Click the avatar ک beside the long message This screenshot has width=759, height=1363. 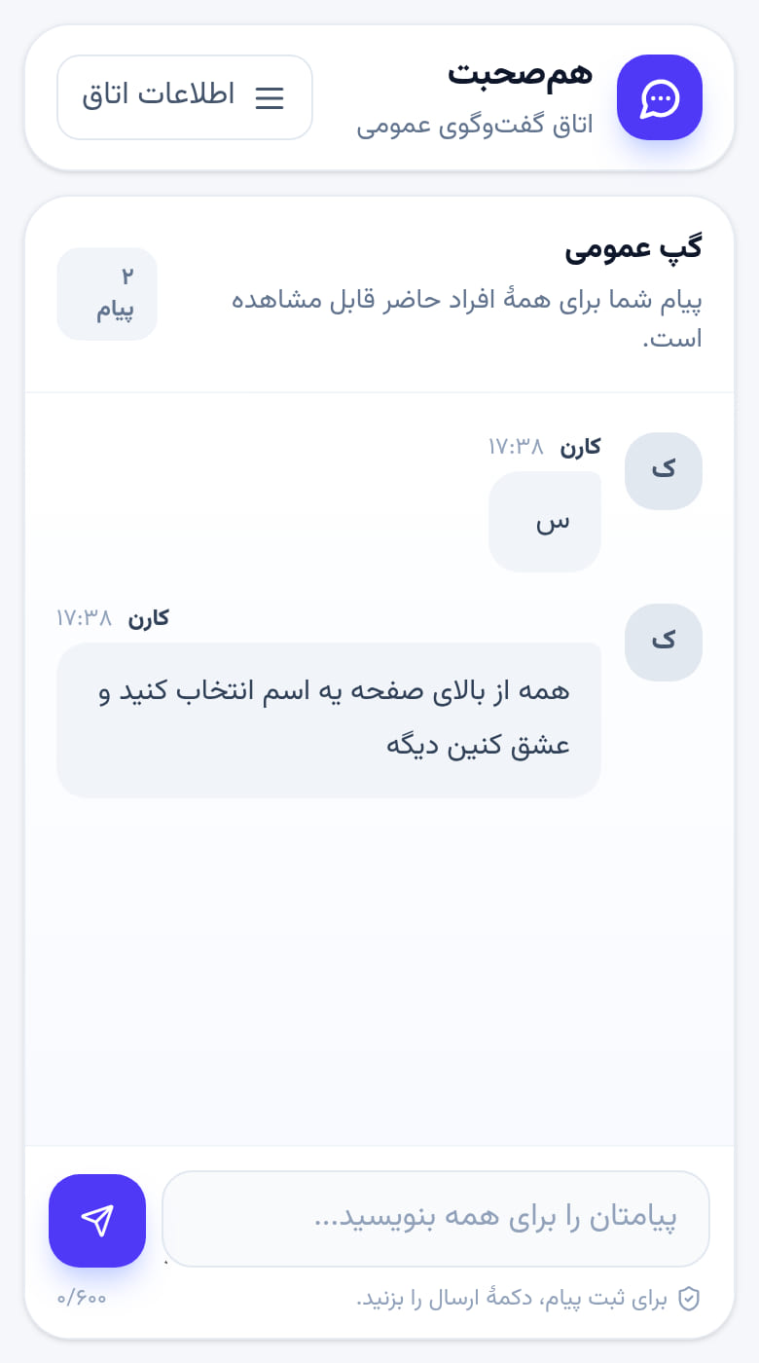(664, 643)
